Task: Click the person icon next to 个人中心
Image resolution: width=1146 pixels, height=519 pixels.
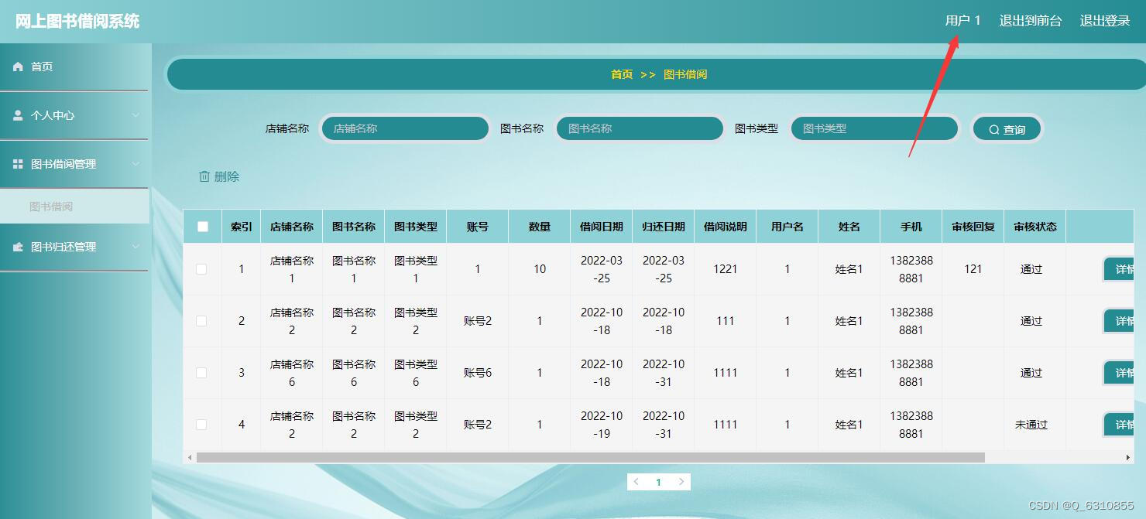Action: (x=17, y=115)
